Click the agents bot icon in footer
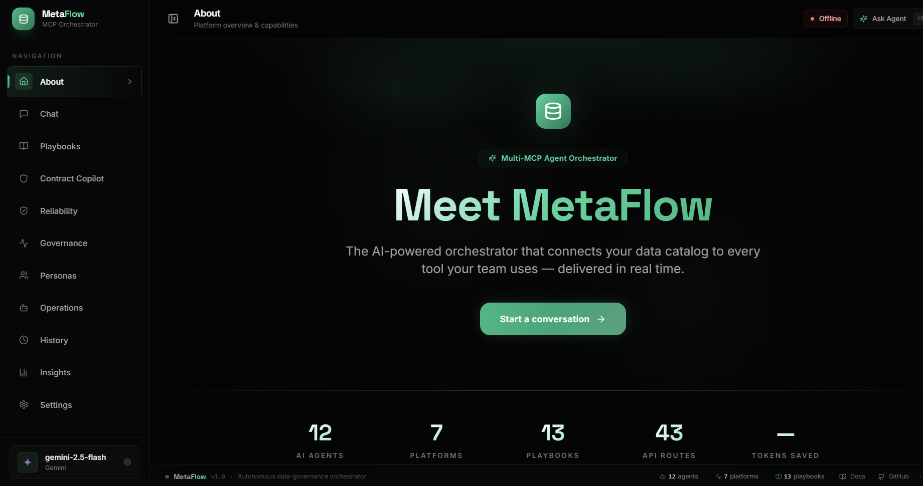 tap(663, 476)
